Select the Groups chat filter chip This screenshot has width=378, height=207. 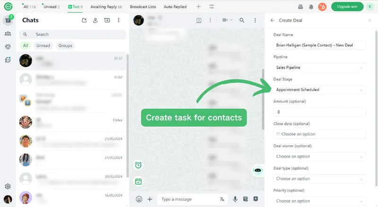point(66,46)
